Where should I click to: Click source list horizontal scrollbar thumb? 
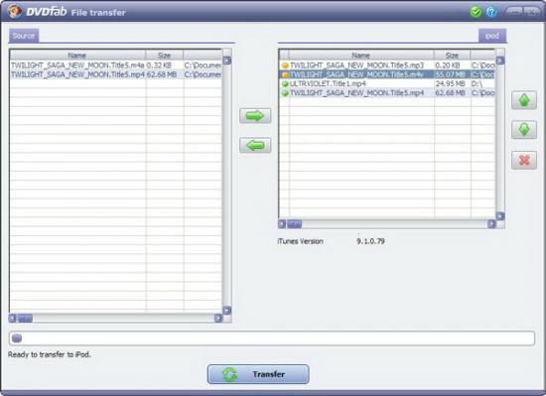pos(25,318)
